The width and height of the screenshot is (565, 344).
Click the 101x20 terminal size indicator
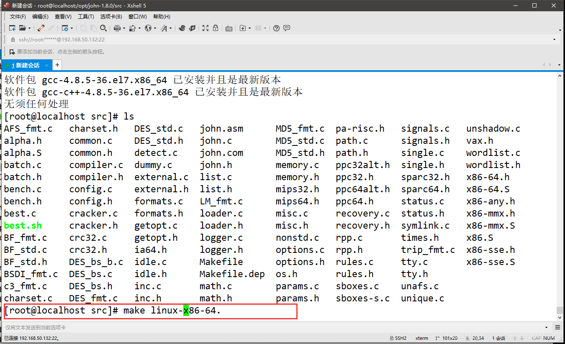click(x=447, y=338)
